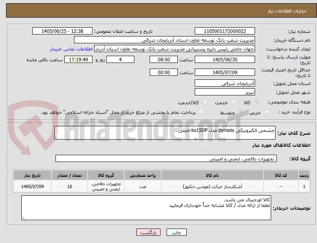Image resolution: width=317 pixels, height=243 pixels.
Task: Click response deadline date 1405/06/30
Action: click(225, 59)
